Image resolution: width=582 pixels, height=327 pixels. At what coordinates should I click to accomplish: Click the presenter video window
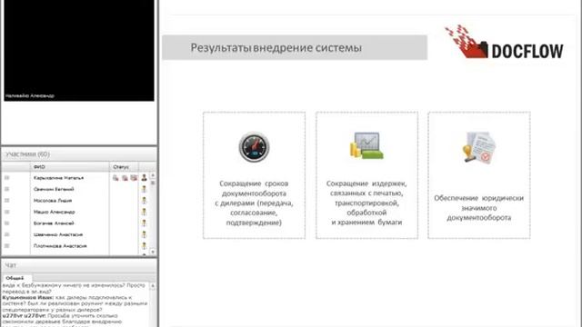(79, 50)
